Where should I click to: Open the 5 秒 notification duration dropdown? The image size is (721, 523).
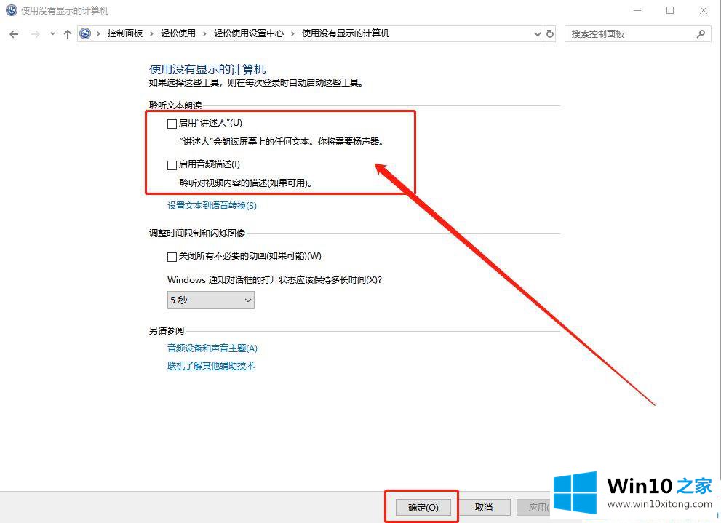[210, 300]
